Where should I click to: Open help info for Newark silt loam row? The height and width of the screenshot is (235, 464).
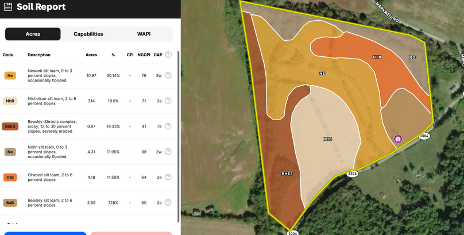click(168, 75)
